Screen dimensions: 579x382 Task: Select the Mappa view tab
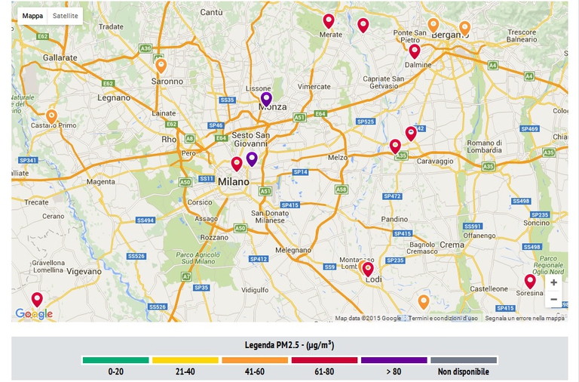click(32, 15)
